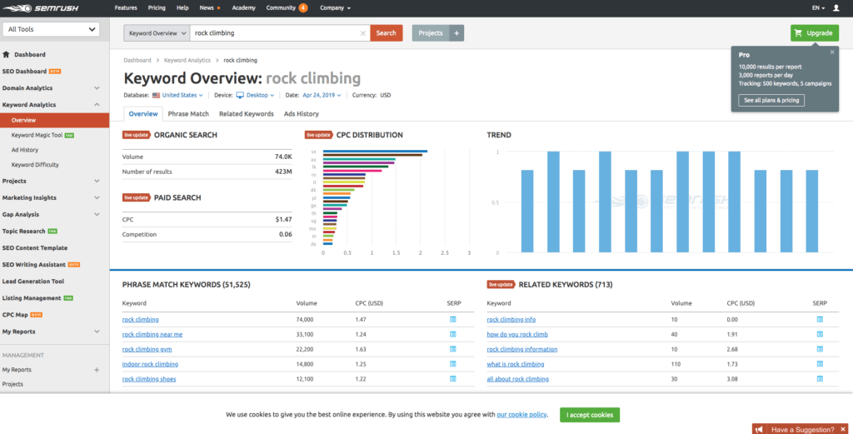Close the Have a Suggestion bar
The image size is (853, 434).
(x=843, y=429)
